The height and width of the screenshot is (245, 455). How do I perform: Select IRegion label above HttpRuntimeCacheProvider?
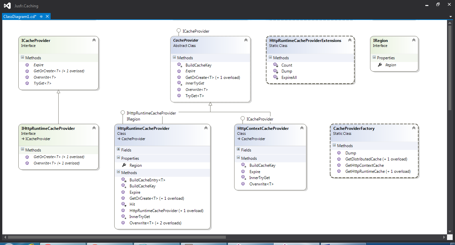point(133,119)
